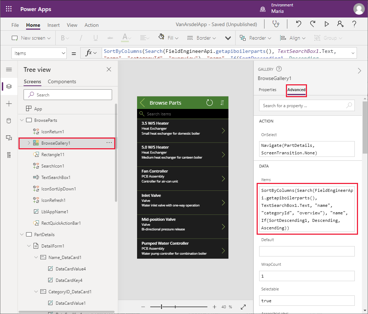Screen dimensions: 368x314
Task: Zoom in with the plus button
Action: pos(214,307)
